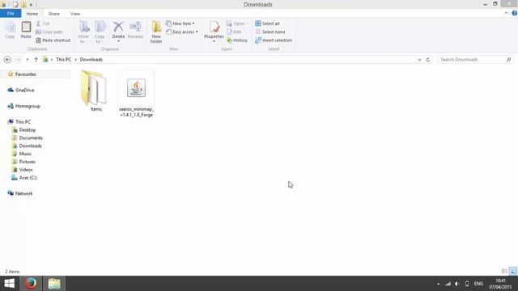The image size is (518, 291).
Task: Click the Copy path option
Action: pos(49,32)
